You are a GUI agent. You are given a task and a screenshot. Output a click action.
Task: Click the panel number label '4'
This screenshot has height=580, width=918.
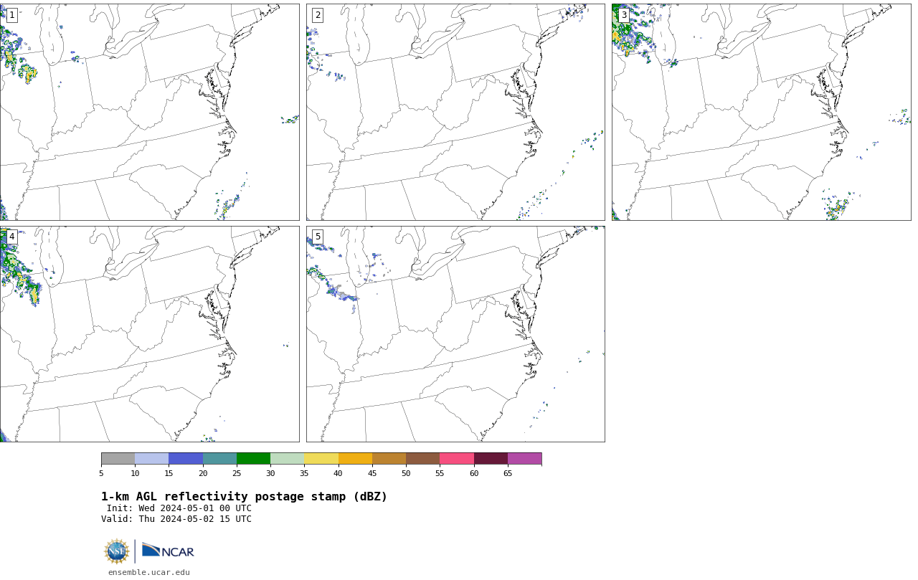[11, 237]
